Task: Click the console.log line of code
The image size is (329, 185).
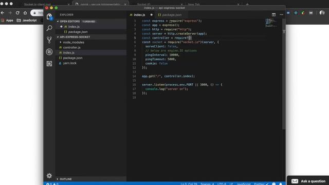Action: 167,89
